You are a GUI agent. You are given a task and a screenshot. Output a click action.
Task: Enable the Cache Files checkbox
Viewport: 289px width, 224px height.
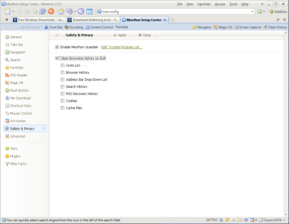(62, 108)
